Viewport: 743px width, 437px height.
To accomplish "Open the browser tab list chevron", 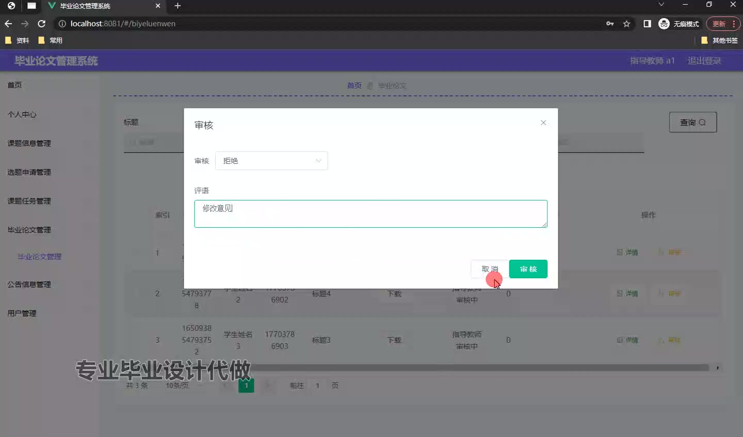I will [661, 4].
